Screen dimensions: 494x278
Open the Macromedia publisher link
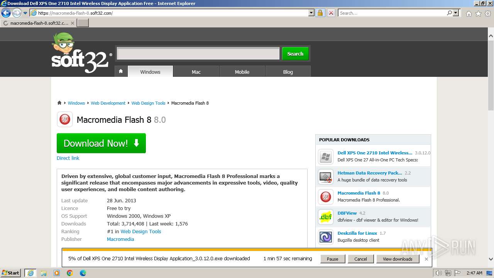click(x=120, y=239)
